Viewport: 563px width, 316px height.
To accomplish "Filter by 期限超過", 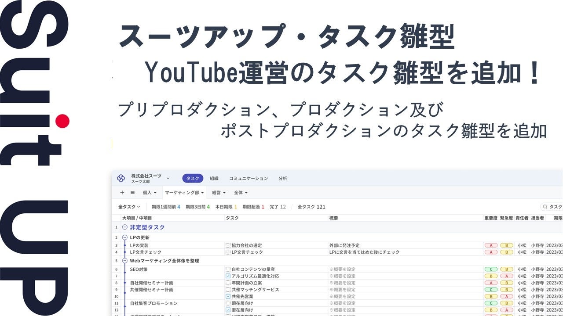I will coord(253,207).
